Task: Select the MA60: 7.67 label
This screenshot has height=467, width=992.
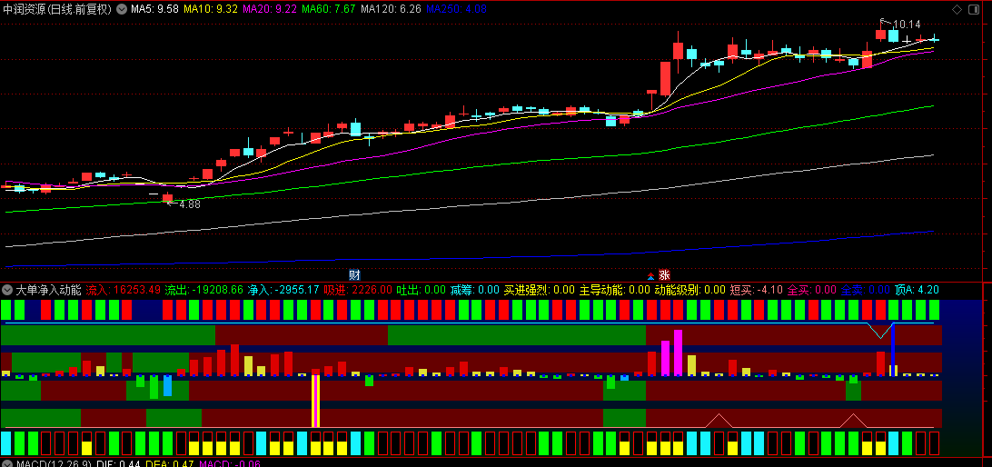Action: click(328, 9)
